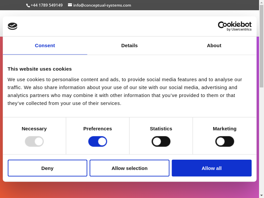264x198 pixels.
Task: Turn on the Marketing cookies switch
Action: coord(225,142)
